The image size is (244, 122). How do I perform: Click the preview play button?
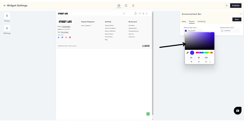pos(227,6)
